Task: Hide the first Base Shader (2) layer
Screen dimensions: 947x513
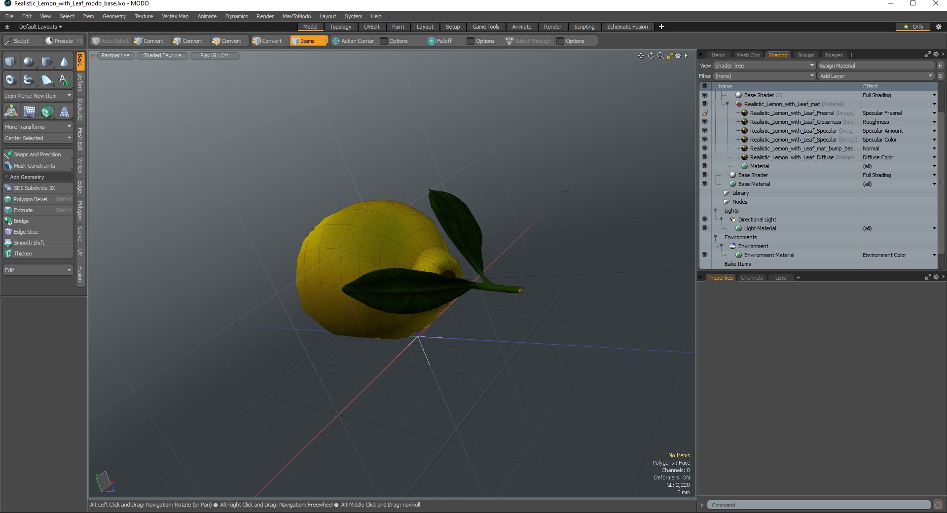Action: coord(704,95)
